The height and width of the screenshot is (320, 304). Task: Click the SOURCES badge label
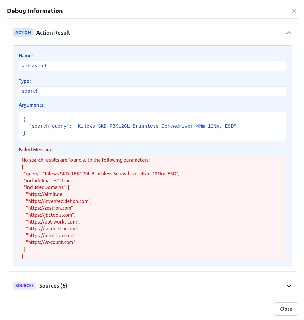click(24, 285)
